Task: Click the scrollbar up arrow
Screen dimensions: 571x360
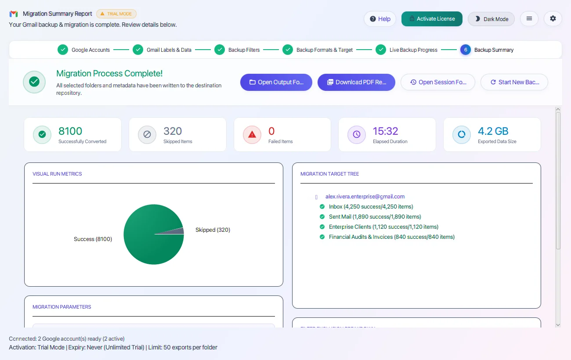Action: [558, 109]
